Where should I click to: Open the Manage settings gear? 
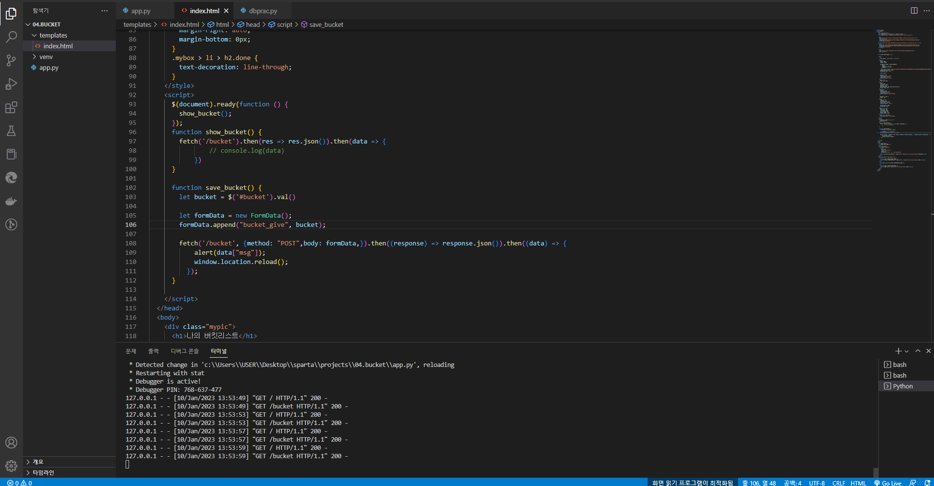click(11, 466)
